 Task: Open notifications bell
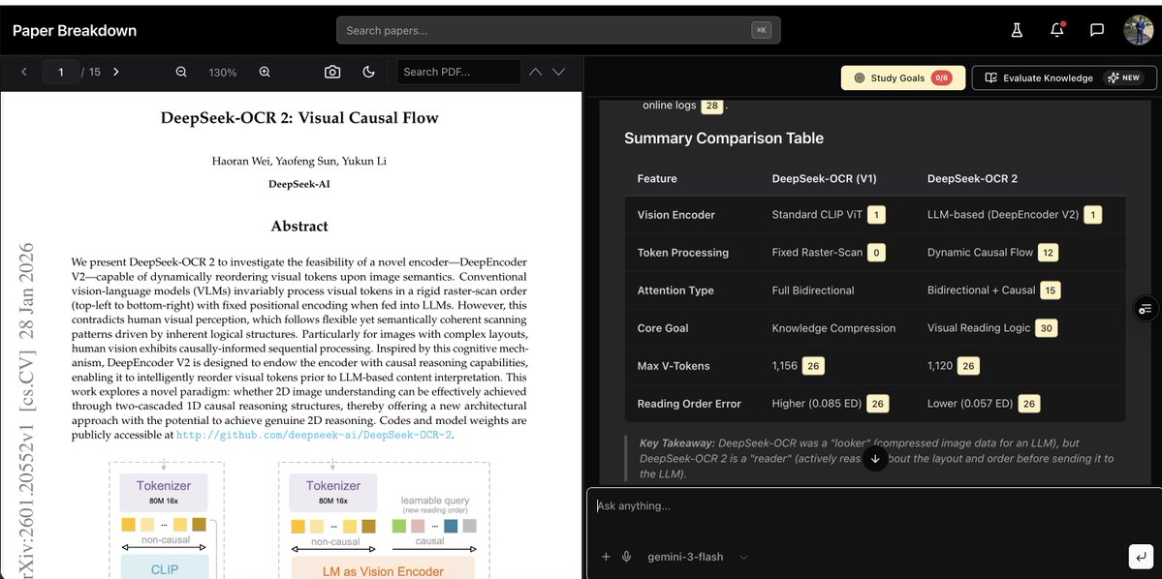click(1056, 30)
